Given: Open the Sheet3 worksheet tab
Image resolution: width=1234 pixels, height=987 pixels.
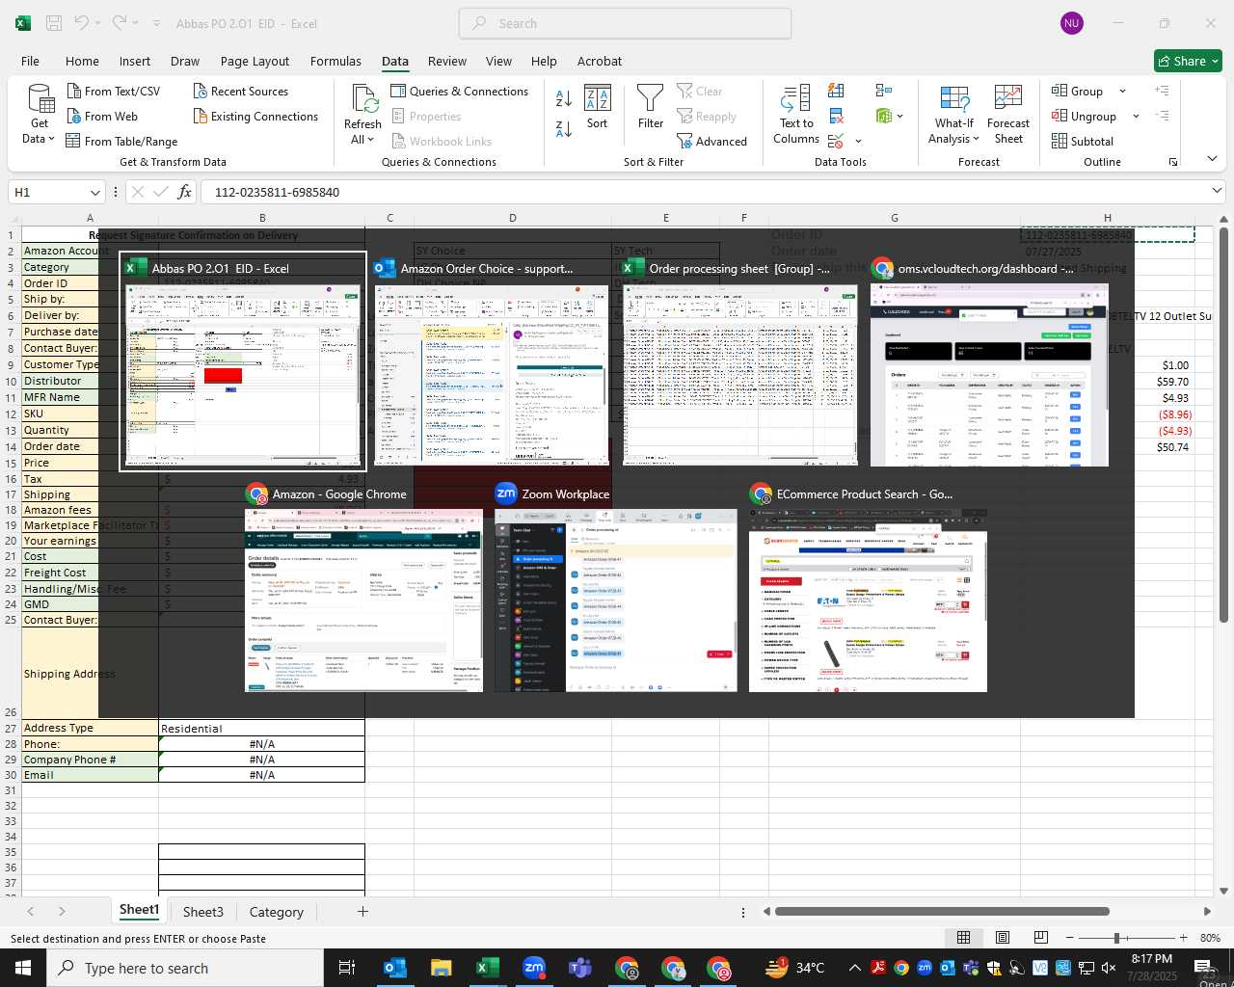Looking at the screenshot, I should coord(202,912).
